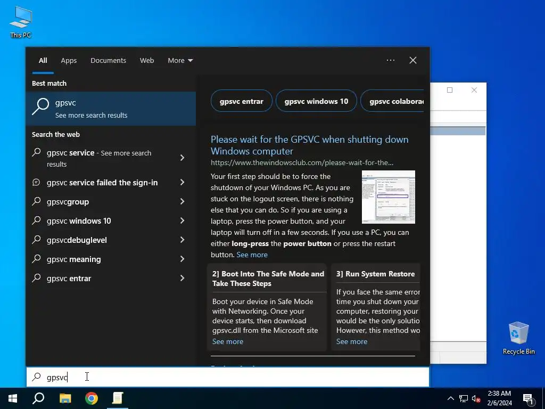Expand arrow for 'gpsvc windows 10' suggestion
The height and width of the screenshot is (409, 545).
(183, 220)
